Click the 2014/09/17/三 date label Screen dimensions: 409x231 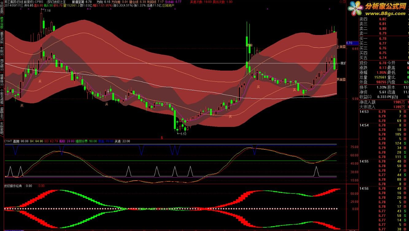click(14, 6)
